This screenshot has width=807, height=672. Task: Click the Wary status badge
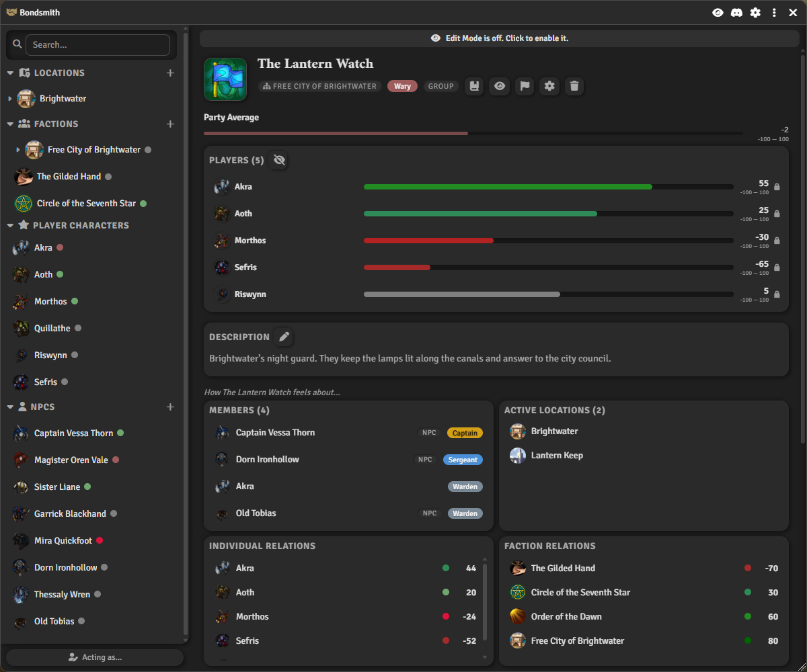pos(402,86)
